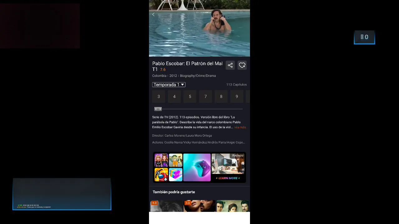Select episode 3
Screen dimensions: 399x224
tap(159, 96)
